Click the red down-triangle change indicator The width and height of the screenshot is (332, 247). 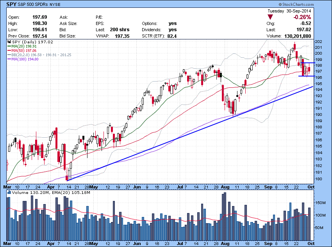(x=270, y=17)
